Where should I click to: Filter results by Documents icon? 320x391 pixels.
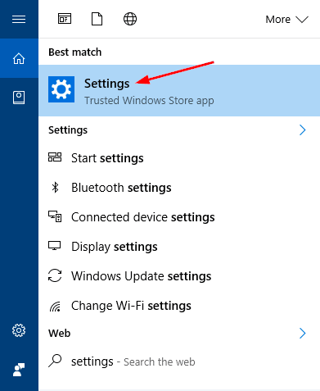[97, 19]
